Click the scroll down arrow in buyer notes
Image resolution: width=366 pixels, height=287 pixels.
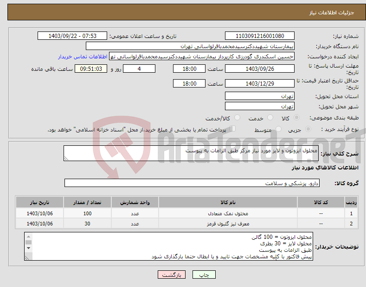click(x=28, y=248)
